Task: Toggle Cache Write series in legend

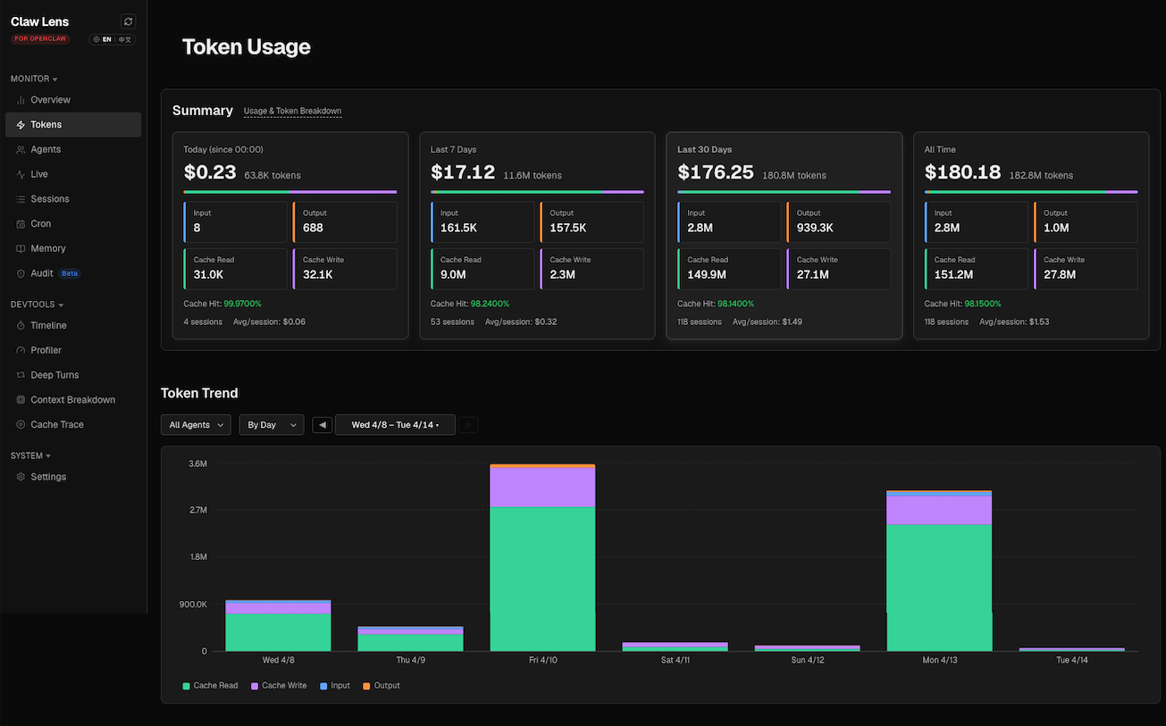Action: pos(279,686)
